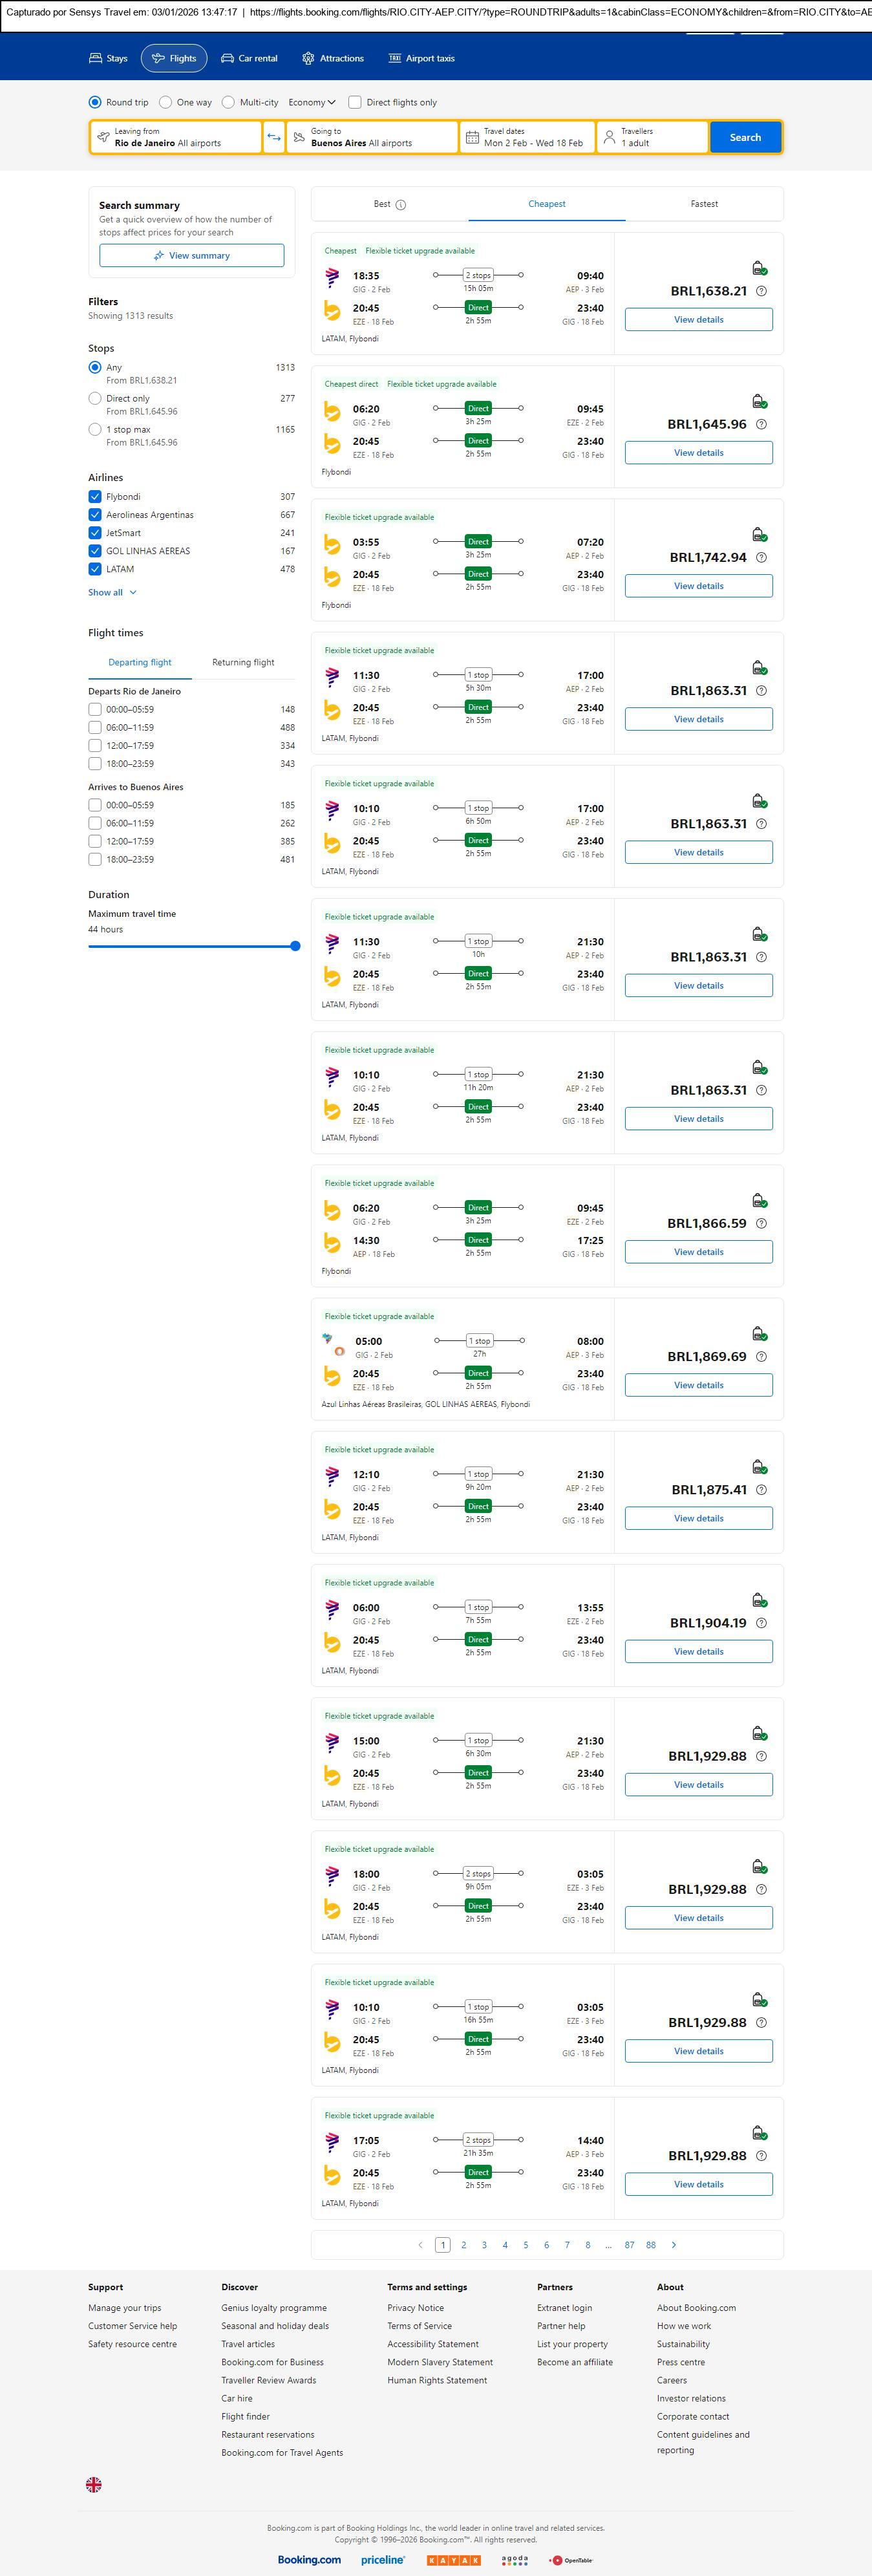Click the calendar icon in Travel dates field
Viewport: 872px width, 2576px height.
click(472, 137)
